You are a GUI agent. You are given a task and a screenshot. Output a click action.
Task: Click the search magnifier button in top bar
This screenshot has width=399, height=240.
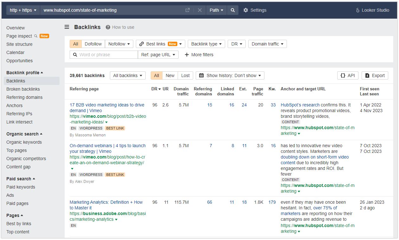pos(233,10)
